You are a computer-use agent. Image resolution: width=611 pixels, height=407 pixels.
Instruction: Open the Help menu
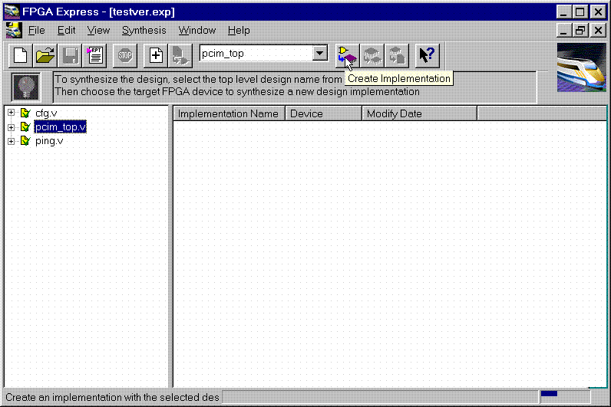[239, 31]
